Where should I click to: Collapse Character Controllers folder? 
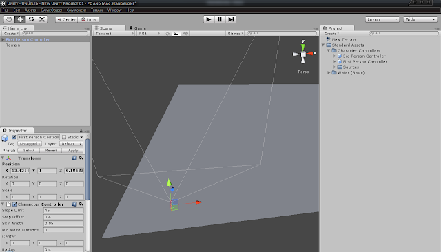tap(329, 50)
